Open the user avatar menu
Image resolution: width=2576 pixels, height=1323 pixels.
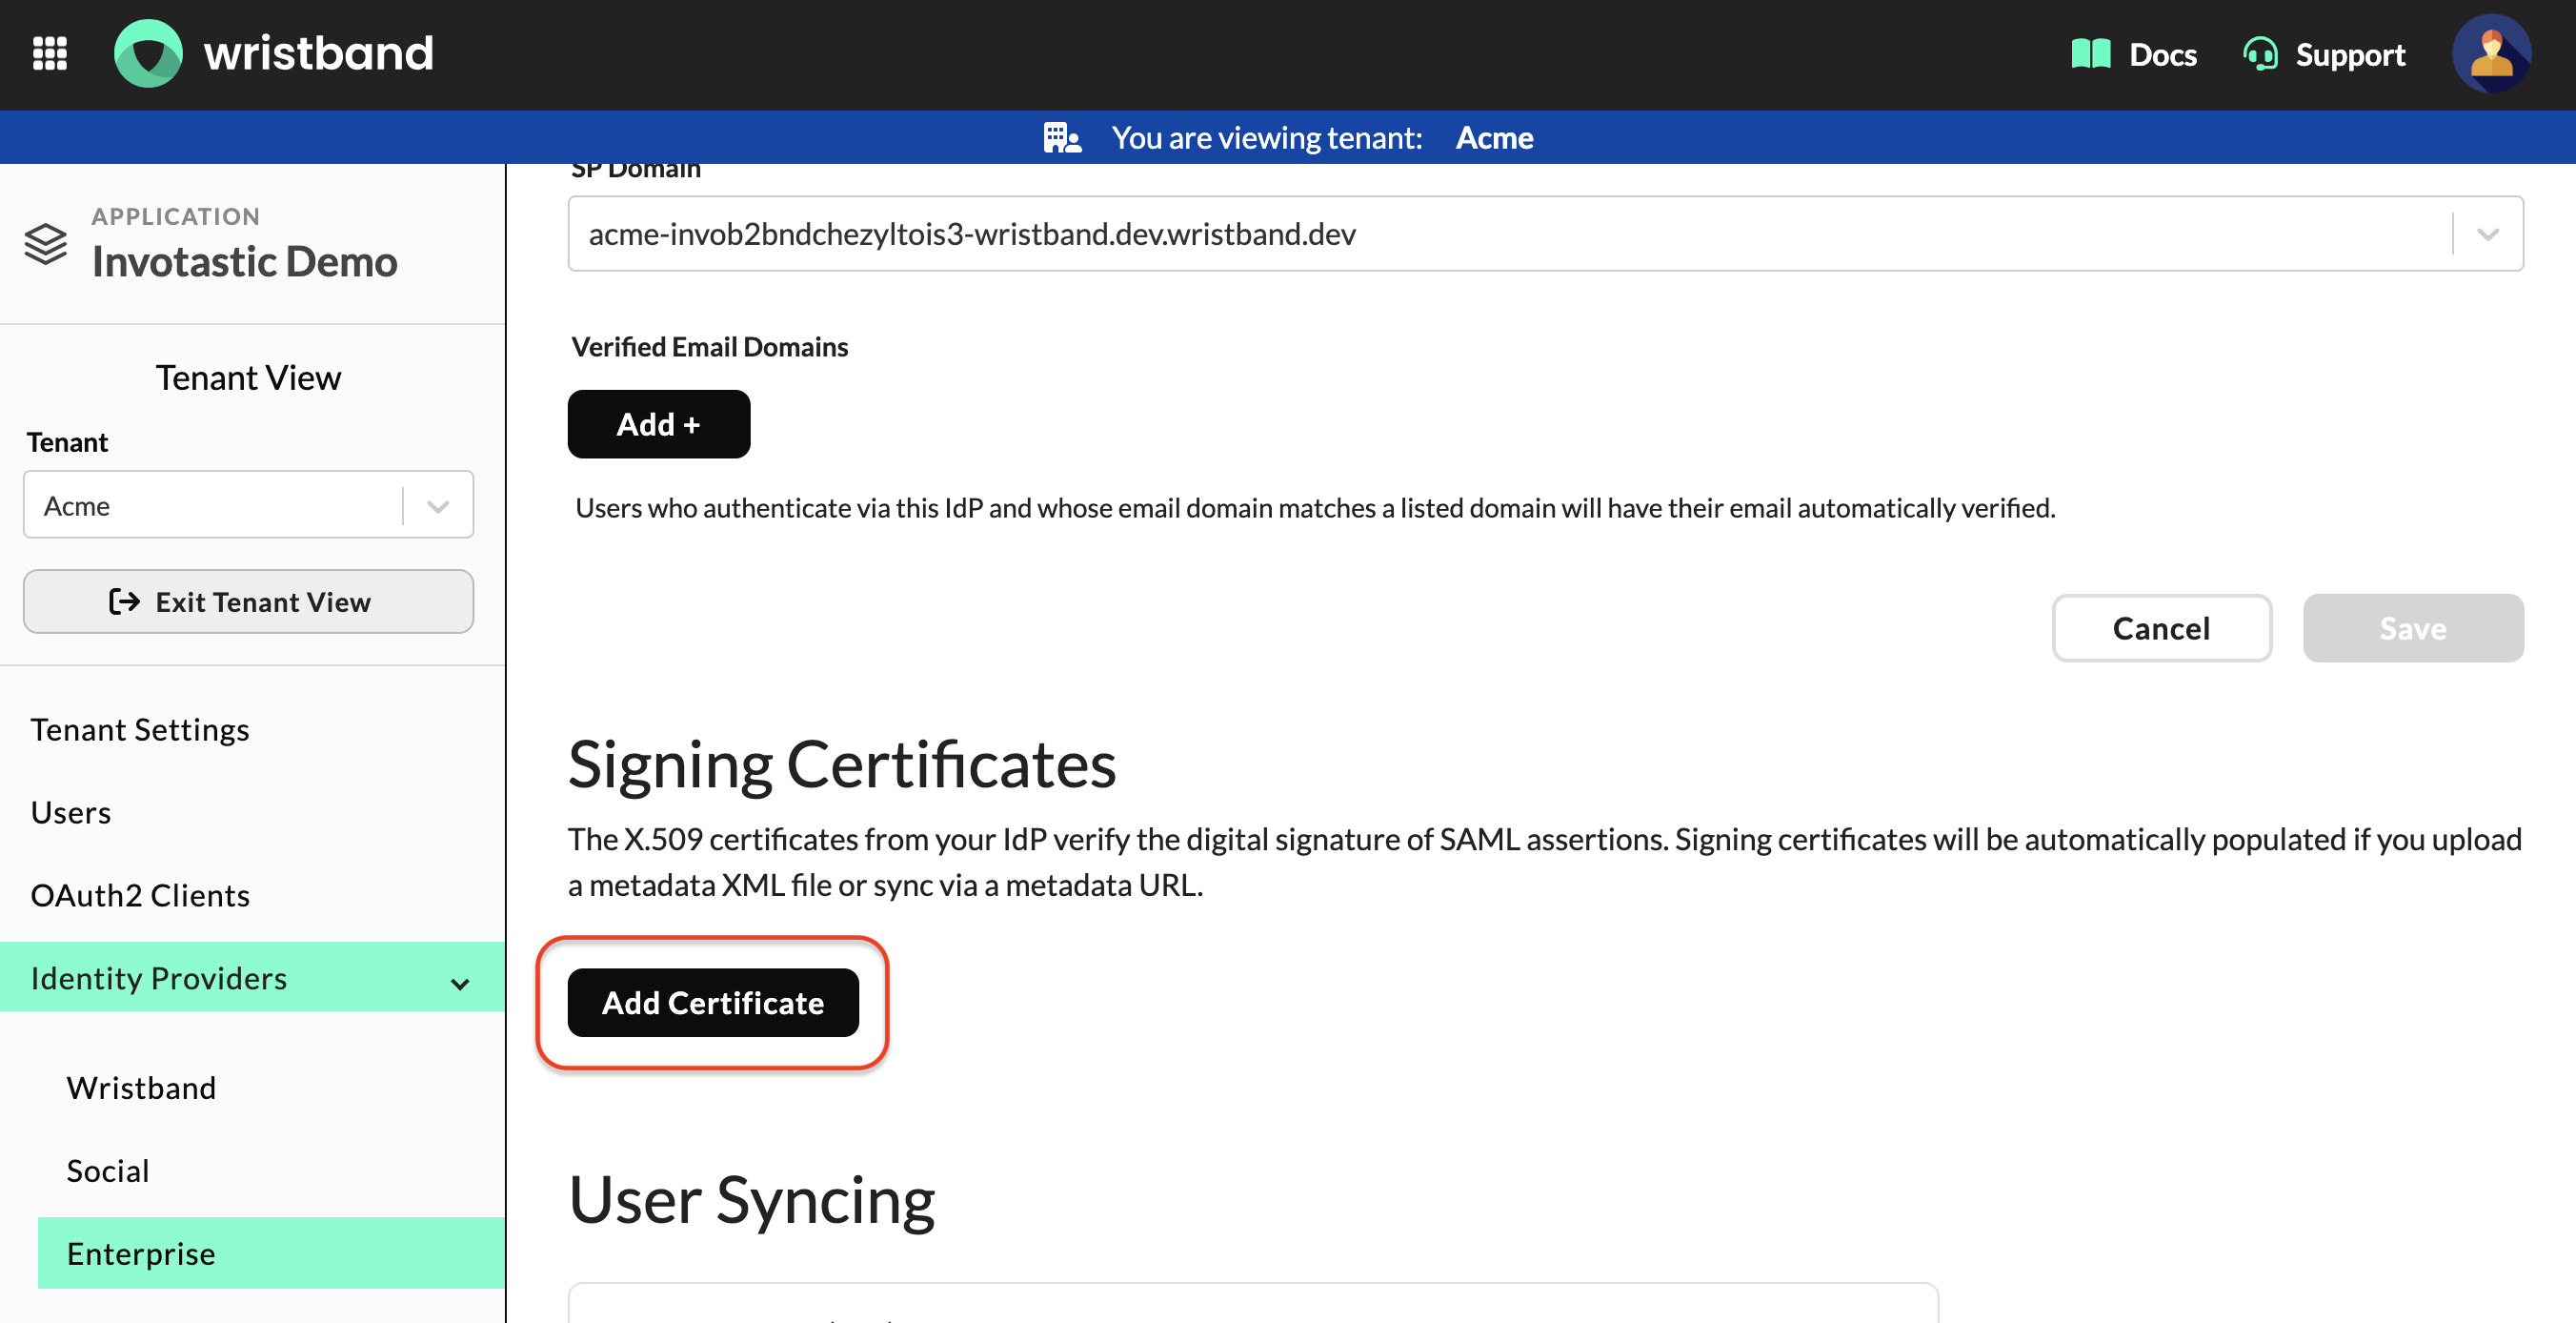[x=2491, y=53]
